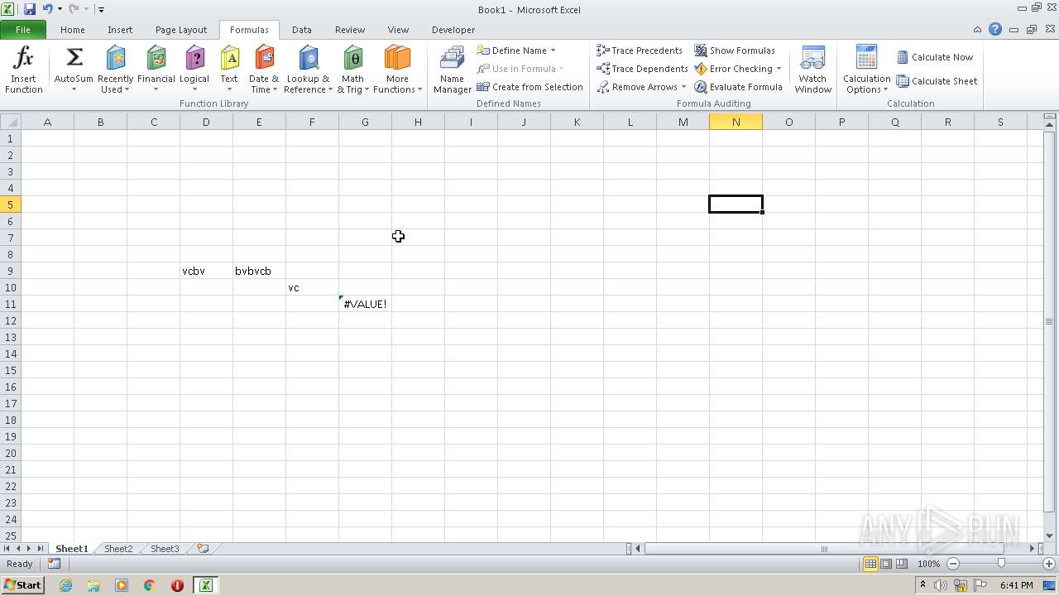
Task: Select cell D9 containing vcbv
Action: (206, 271)
